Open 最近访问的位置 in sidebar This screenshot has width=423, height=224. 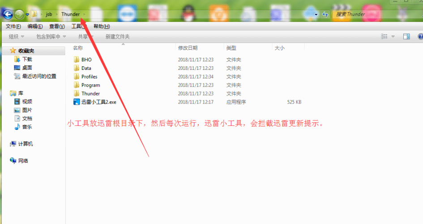pos(39,76)
